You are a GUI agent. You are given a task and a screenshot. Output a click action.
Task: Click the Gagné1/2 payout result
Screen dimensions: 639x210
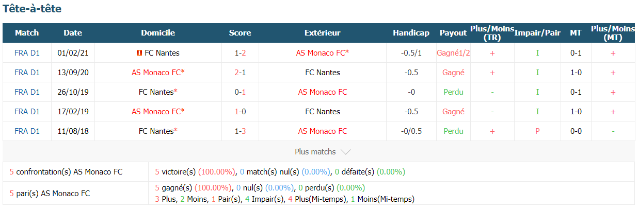click(x=453, y=52)
